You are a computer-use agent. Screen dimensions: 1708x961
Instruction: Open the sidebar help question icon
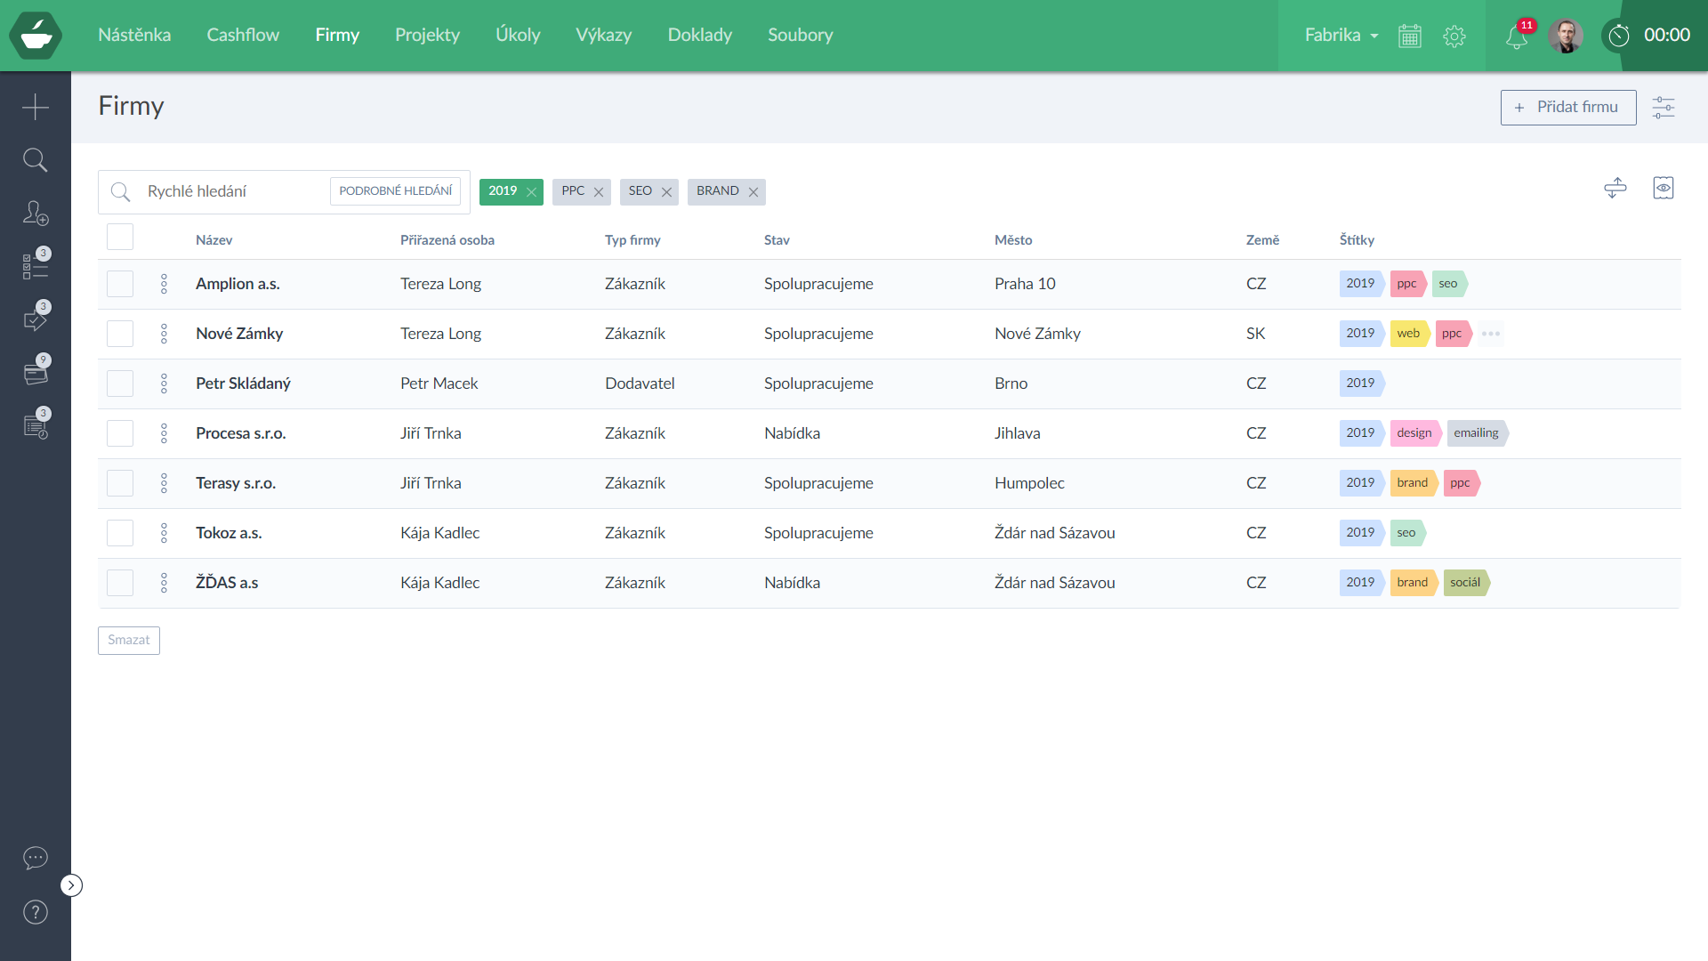pyautogui.click(x=36, y=912)
